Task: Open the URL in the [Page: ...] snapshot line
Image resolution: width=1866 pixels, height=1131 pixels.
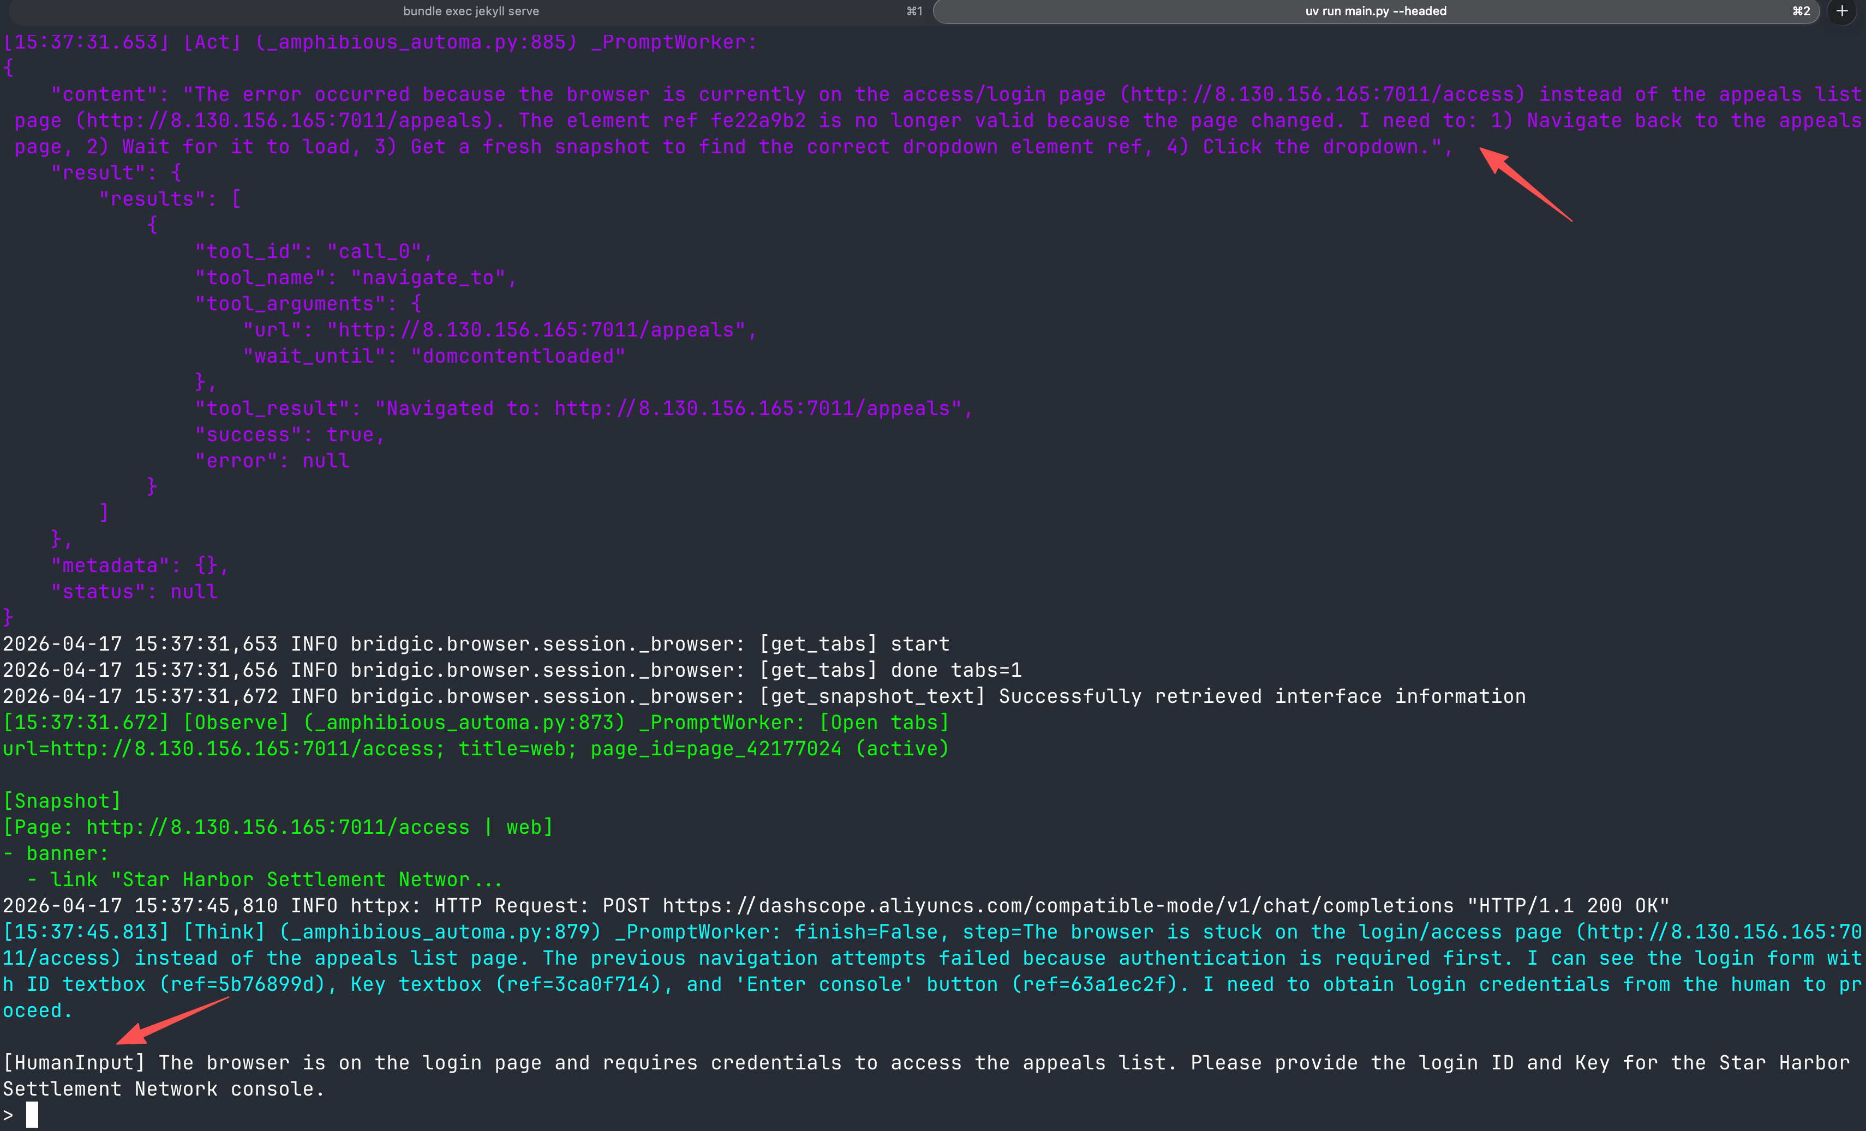Action: point(277,827)
